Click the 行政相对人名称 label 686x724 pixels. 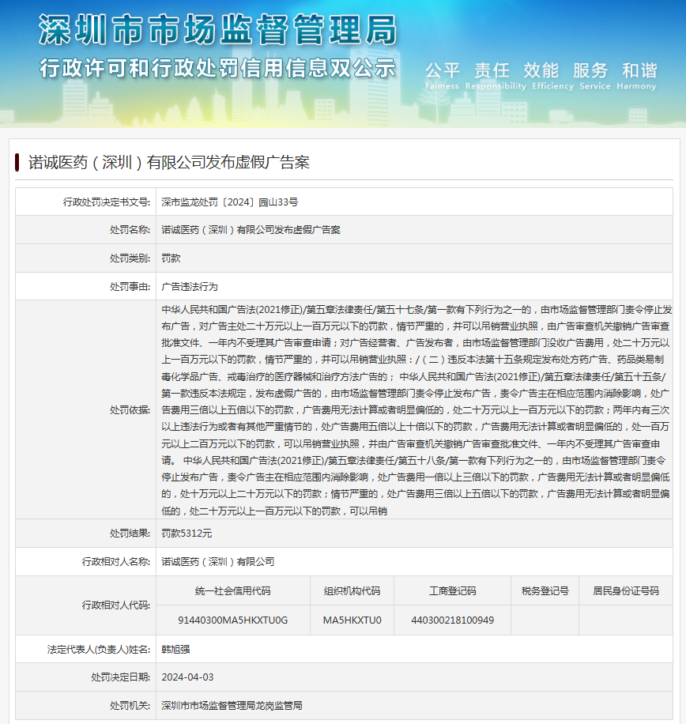(x=116, y=561)
